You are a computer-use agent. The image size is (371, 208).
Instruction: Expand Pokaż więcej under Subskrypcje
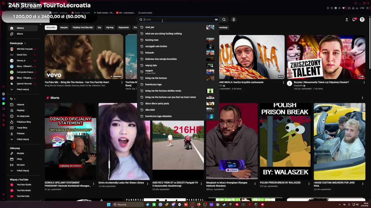point(23,90)
